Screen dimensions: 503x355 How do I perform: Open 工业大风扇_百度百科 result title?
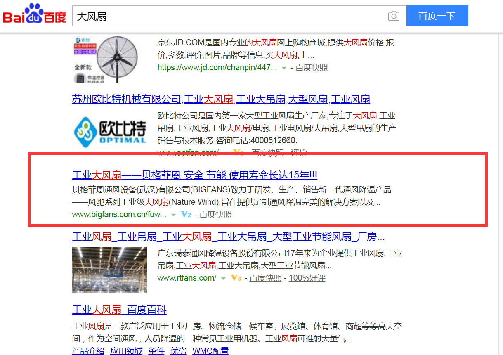tap(119, 310)
